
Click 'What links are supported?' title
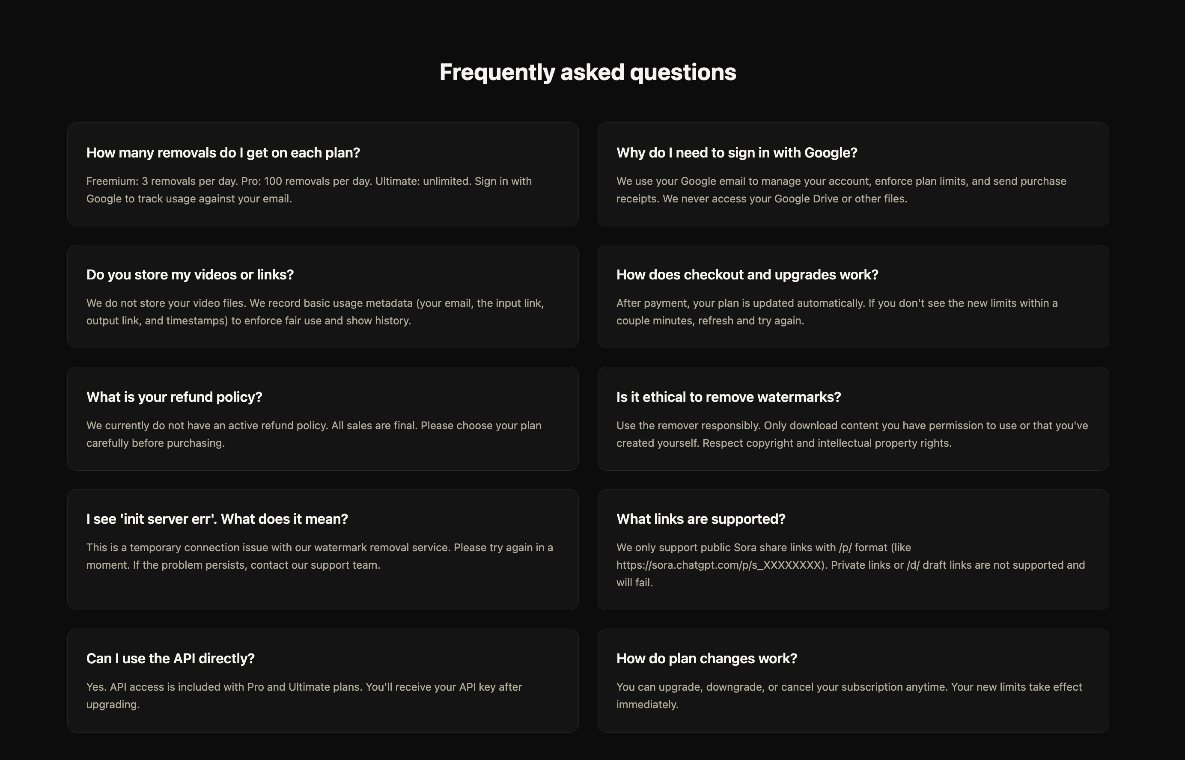coord(701,519)
